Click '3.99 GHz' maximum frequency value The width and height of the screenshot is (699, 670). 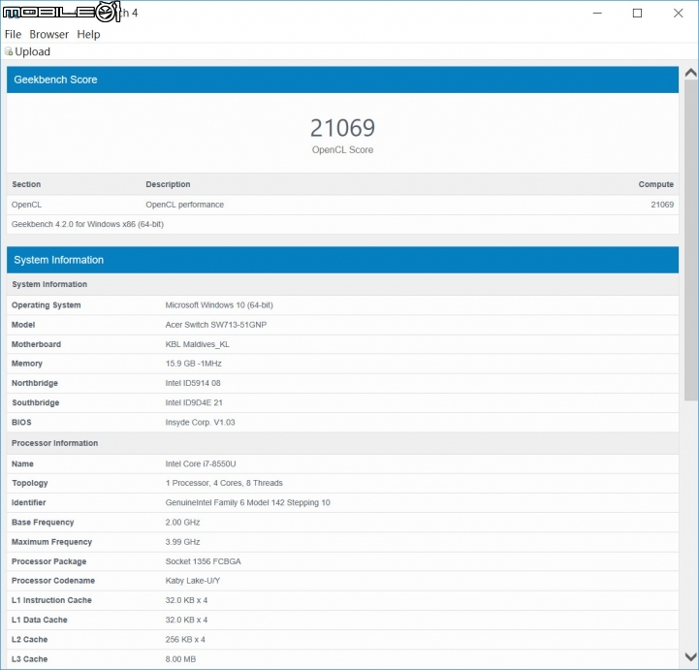182,542
